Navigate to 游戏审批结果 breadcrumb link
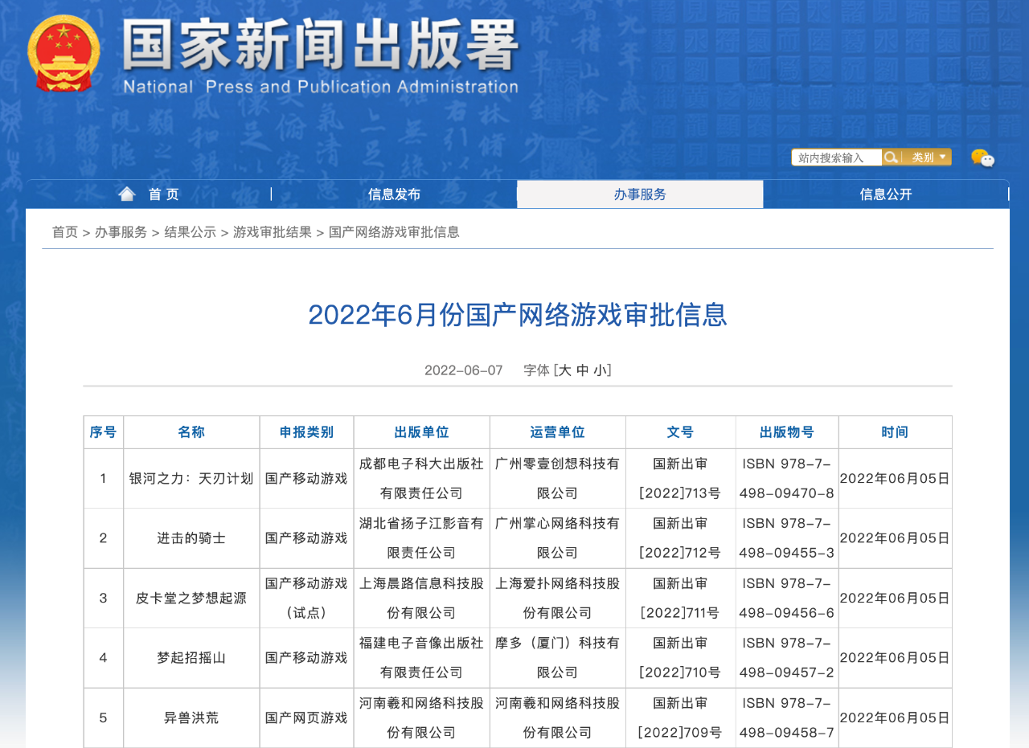This screenshot has width=1029, height=748. (x=273, y=232)
